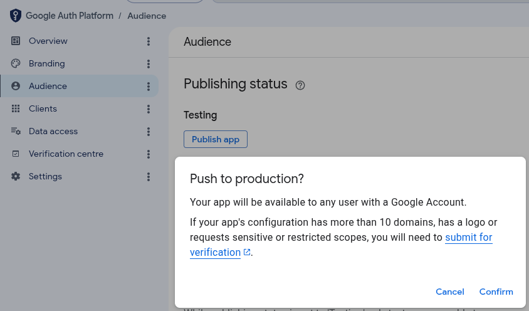This screenshot has height=311, width=529.
Task: Click Google Auth Platform breadcrumb text
Action: tap(70, 16)
